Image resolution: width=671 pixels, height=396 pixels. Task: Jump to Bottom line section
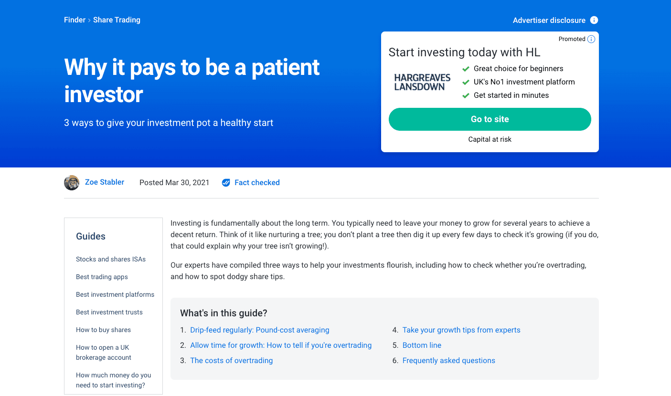pyautogui.click(x=422, y=345)
